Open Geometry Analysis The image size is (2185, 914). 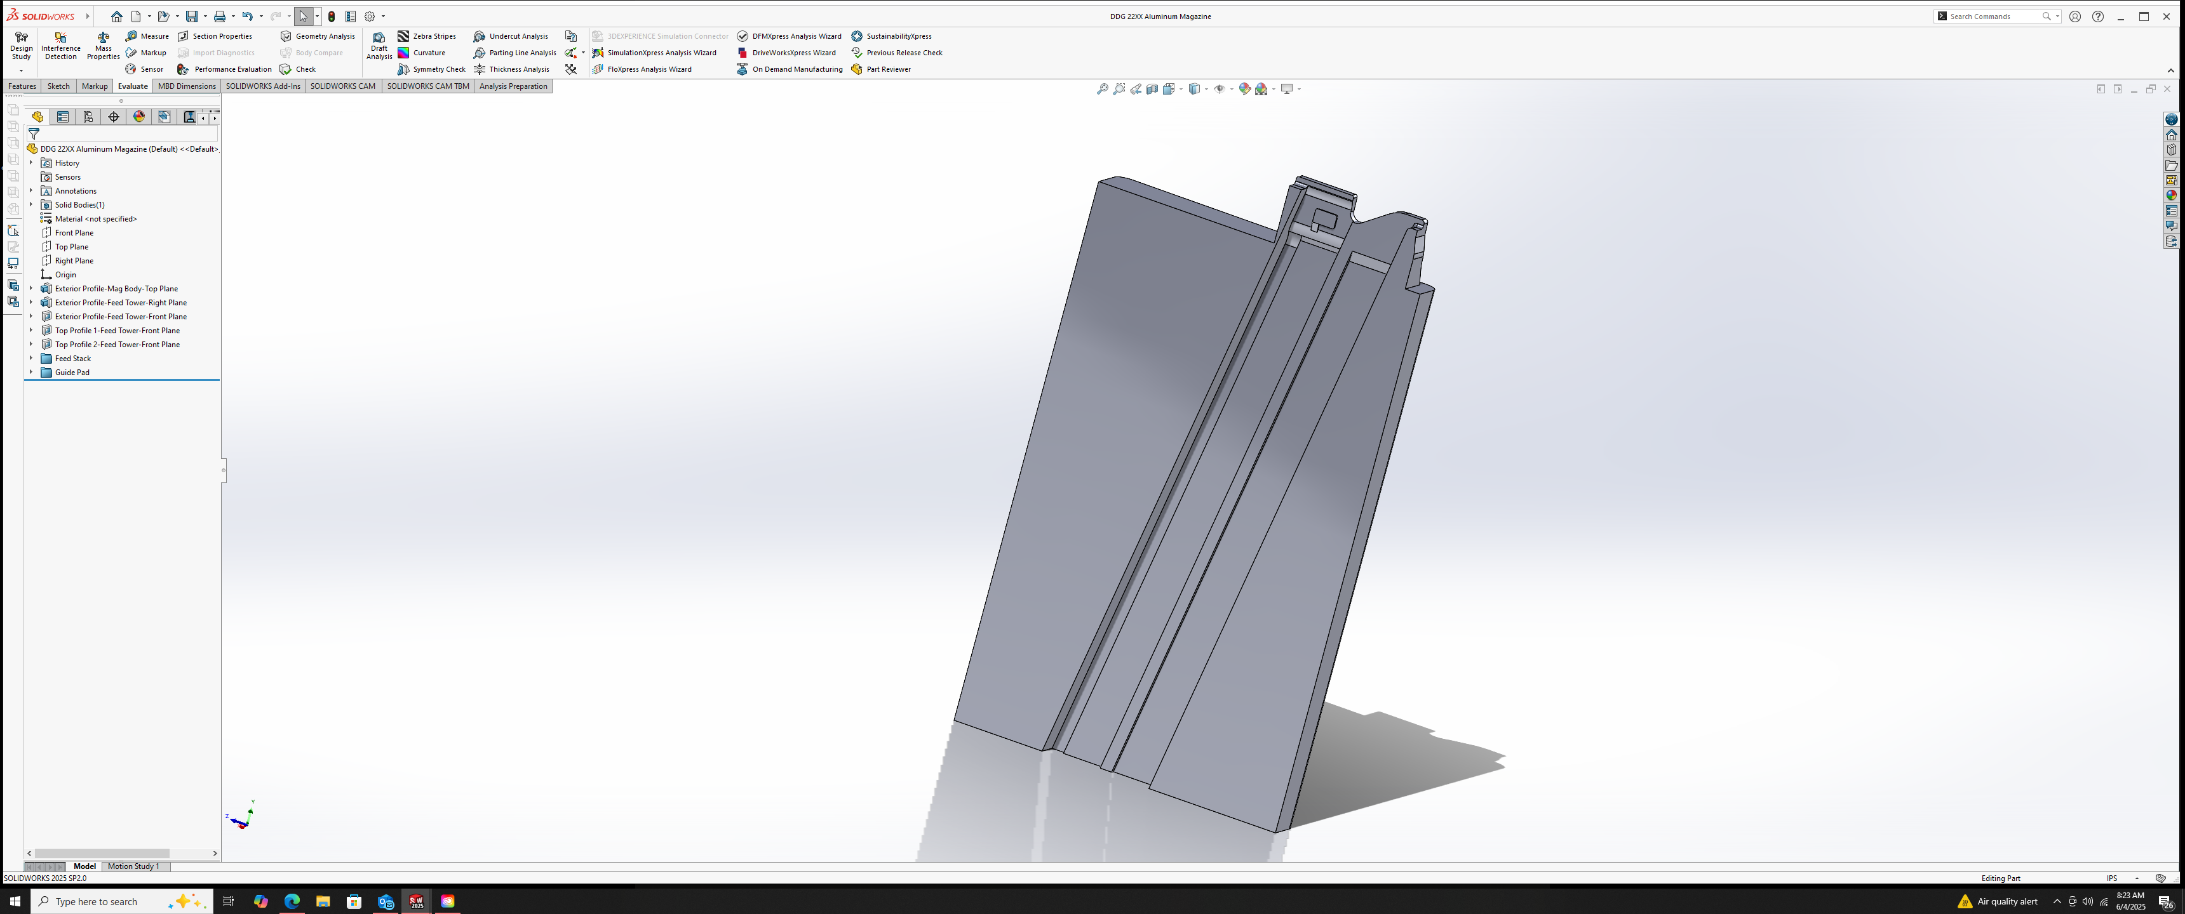(x=317, y=36)
